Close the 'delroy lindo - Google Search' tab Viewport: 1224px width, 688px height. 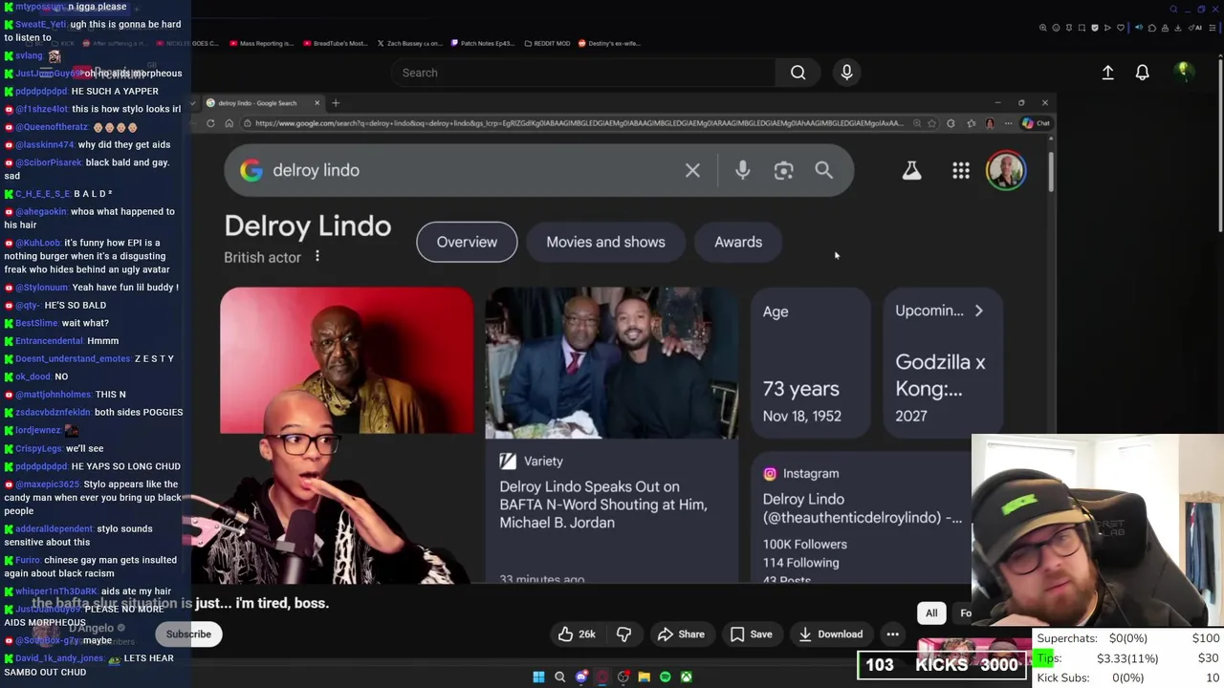click(x=317, y=102)
